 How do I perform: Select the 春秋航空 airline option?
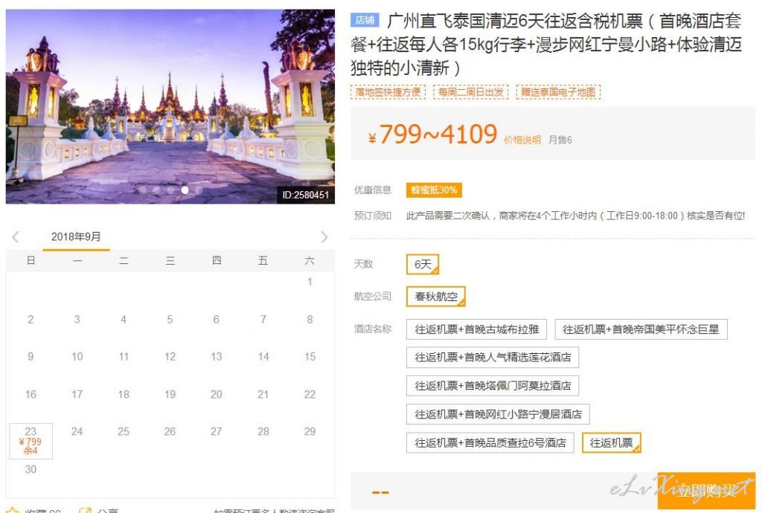(x=436, y=297)
